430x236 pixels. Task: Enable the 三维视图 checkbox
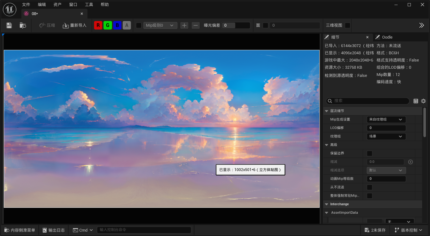pyautogui.click(x=348, y=25)
